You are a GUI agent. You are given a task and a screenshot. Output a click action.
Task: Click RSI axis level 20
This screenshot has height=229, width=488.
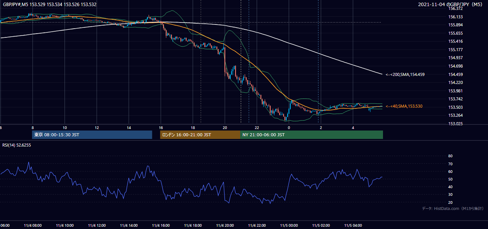point(450,203)
